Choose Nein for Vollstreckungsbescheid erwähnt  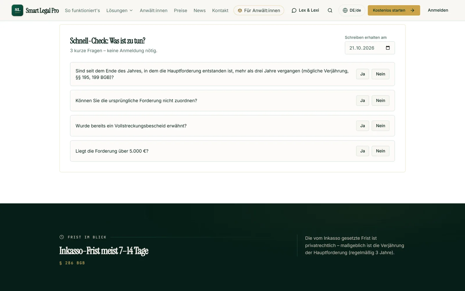[380, 126]
